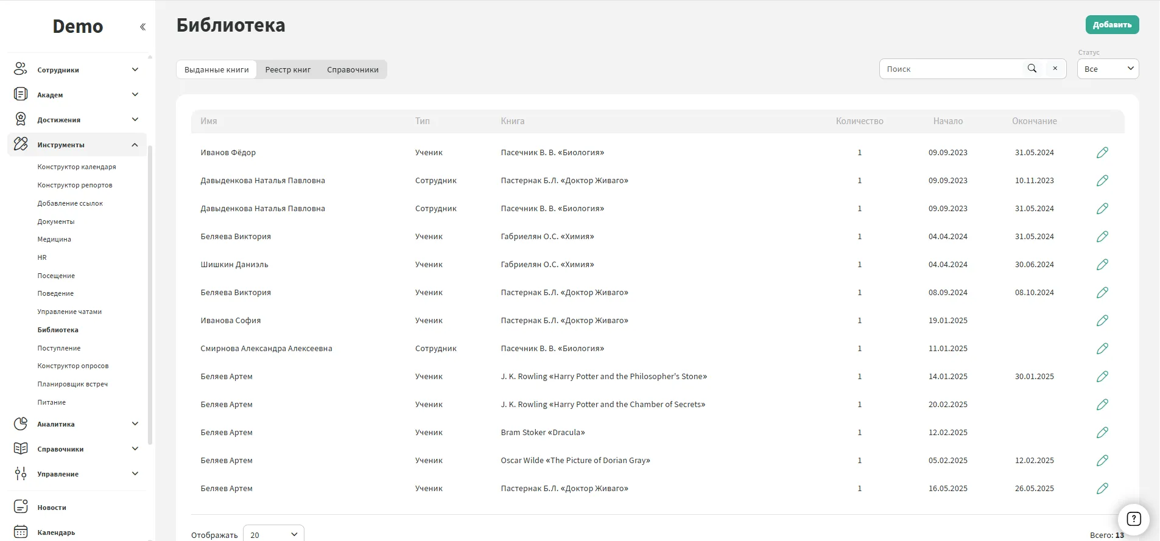Click the Новости sidebar icon
This screenshot has width=1160, height=541.
(x=21, y=507)
